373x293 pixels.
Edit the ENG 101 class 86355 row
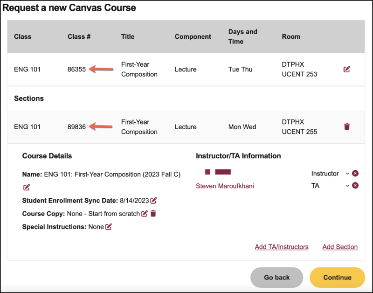(x=346, y=70)
